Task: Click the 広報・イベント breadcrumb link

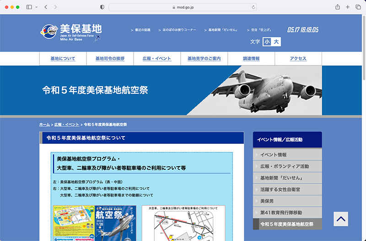Action: [67, 125]
